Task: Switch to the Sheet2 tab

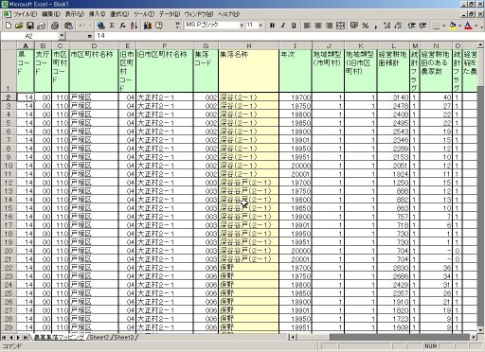Action: coord(99,337)
